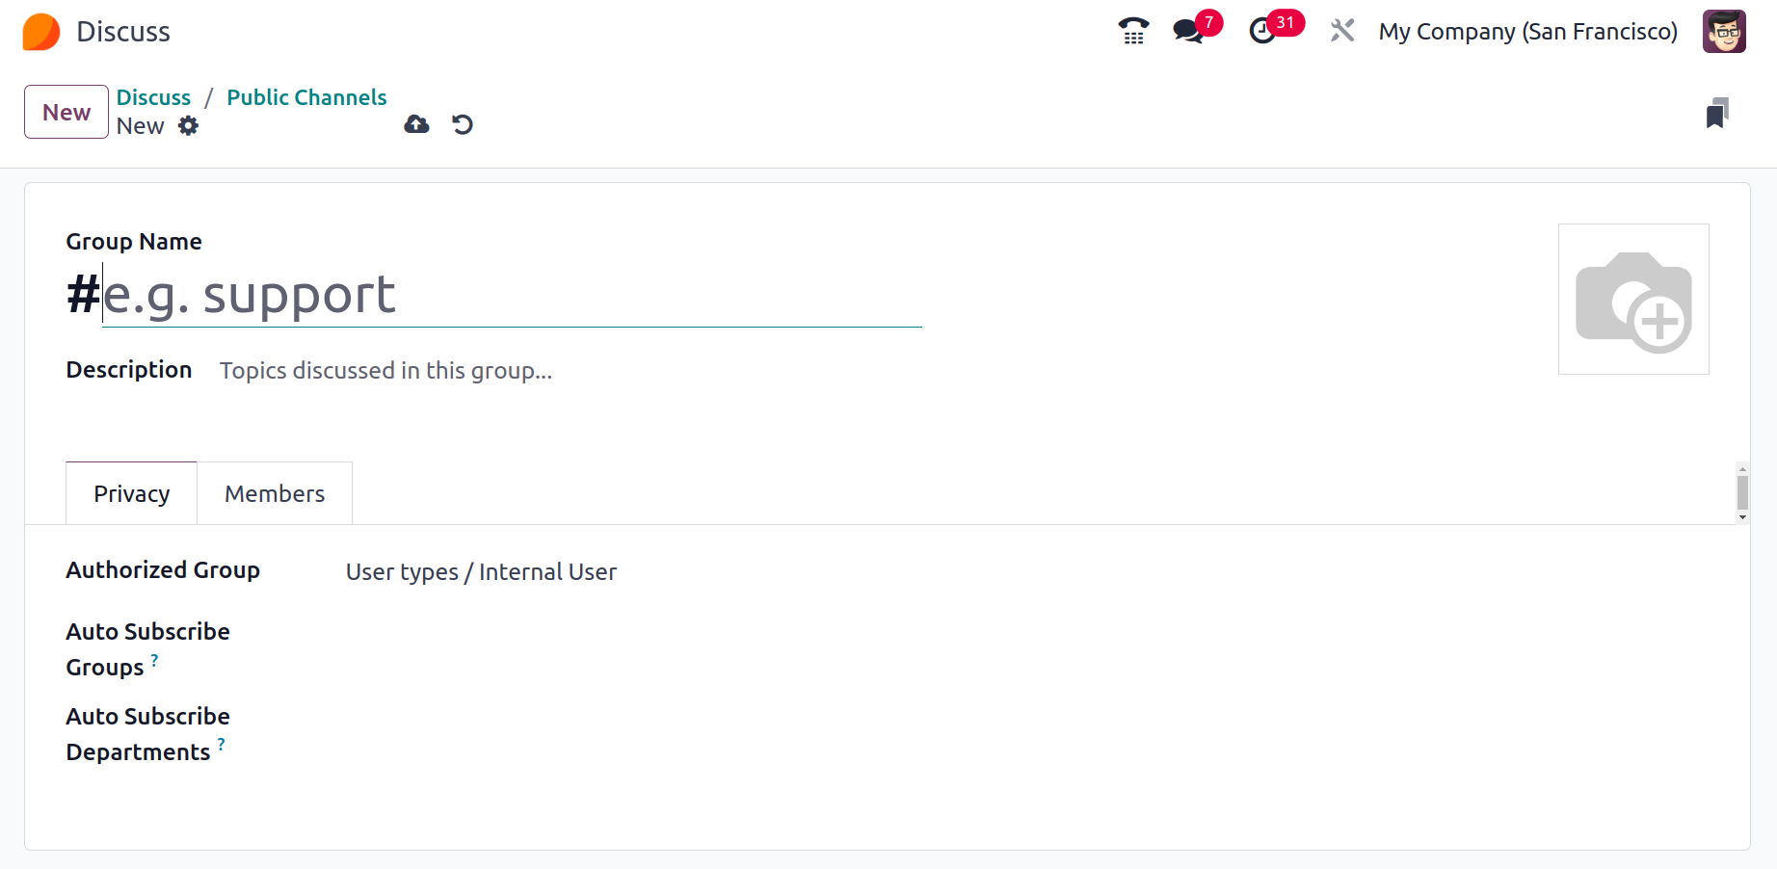Switch to the Members tab
Viewport: 1777px width, 869px height.
[275, 493]
